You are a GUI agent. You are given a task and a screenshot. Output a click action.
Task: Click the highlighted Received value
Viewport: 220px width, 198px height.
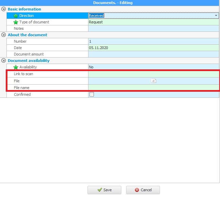click(96, 16)
